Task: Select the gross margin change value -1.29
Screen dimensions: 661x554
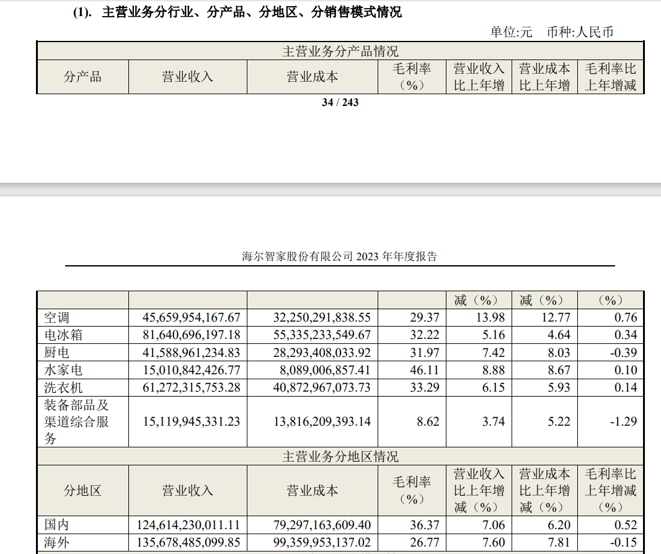Action: click(x=623, y=421)
